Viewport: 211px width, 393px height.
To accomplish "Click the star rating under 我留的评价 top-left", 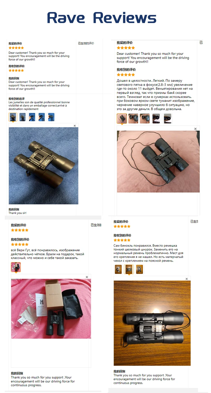I will click(16, 48).
